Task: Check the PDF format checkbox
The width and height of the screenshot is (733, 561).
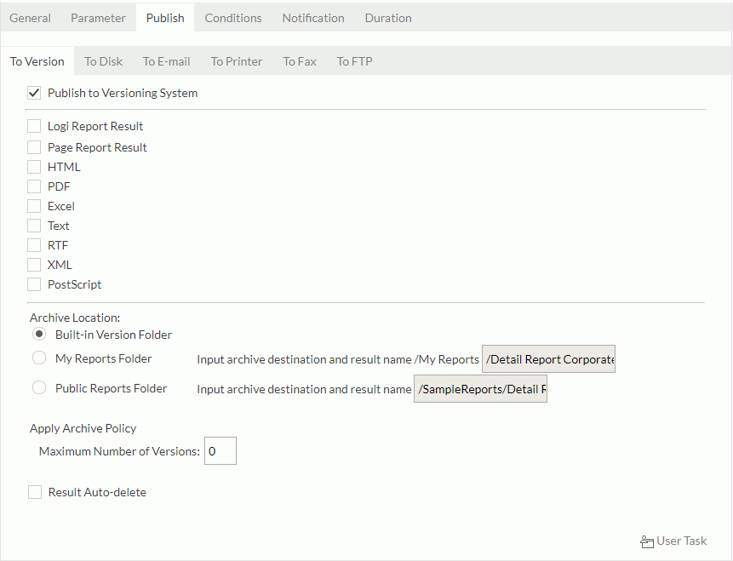Action: pyautogui.click(x=34, y=186)
